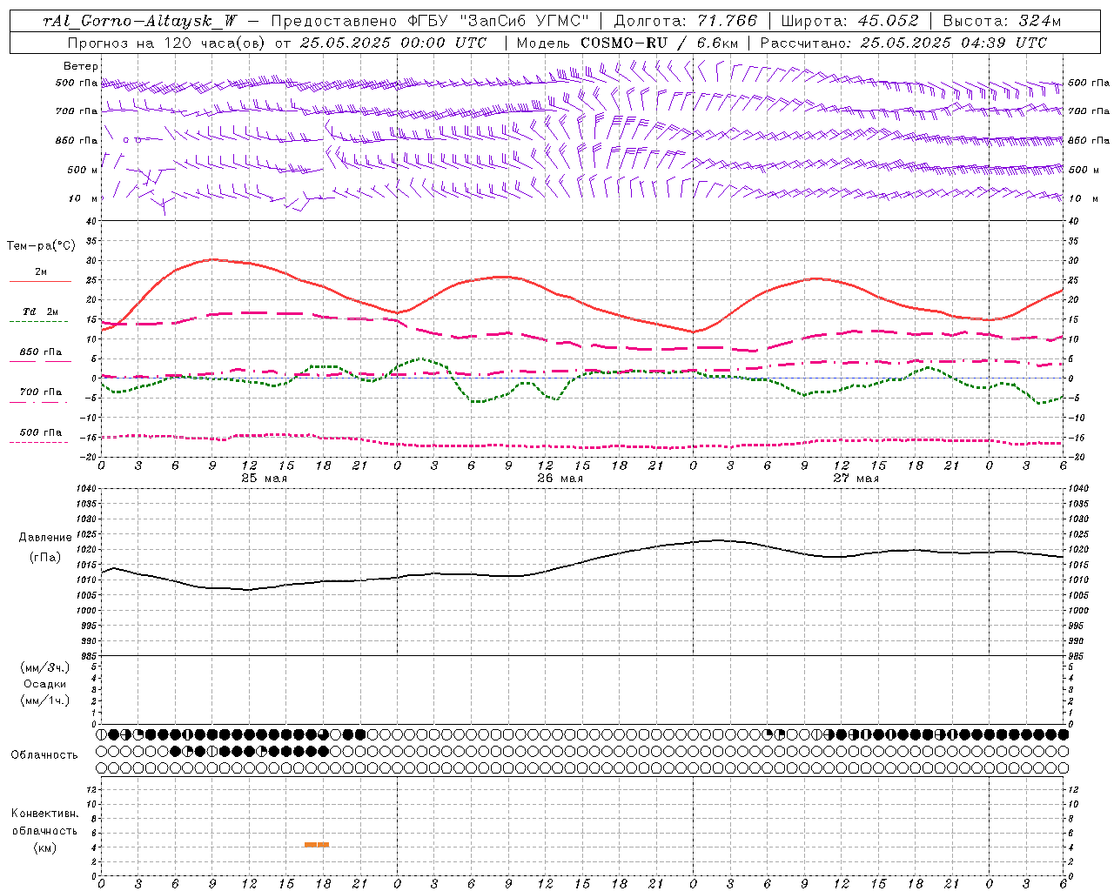Select the elevation value 324м
Image resolution: width=1114 pixels, height=891 pixels.
[x=1038, y=21]
